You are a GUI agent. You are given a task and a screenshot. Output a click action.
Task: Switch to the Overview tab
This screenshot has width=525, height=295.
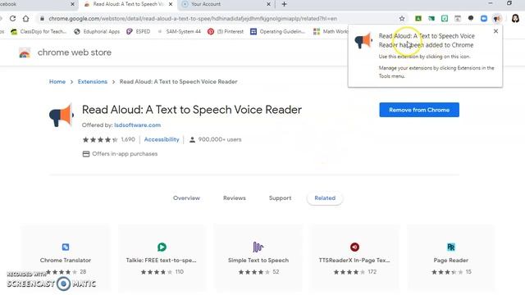[186, 198]
